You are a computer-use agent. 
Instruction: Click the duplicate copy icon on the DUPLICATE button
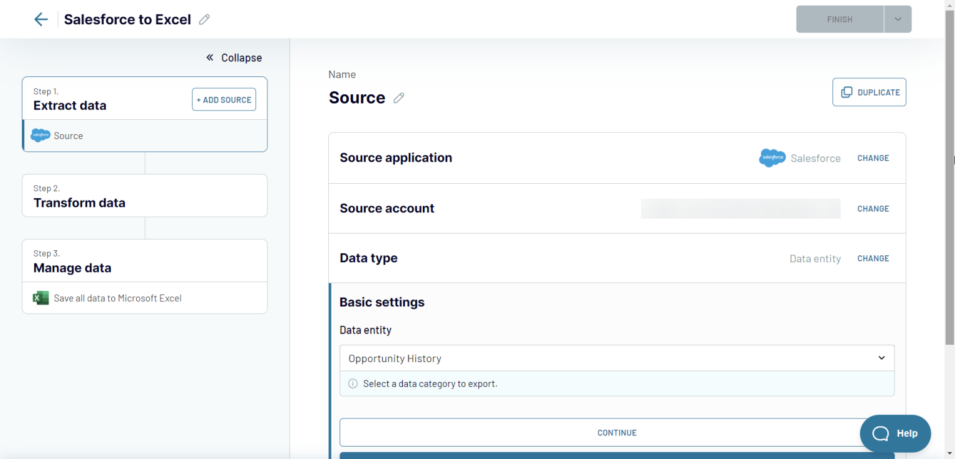point(847,92)
